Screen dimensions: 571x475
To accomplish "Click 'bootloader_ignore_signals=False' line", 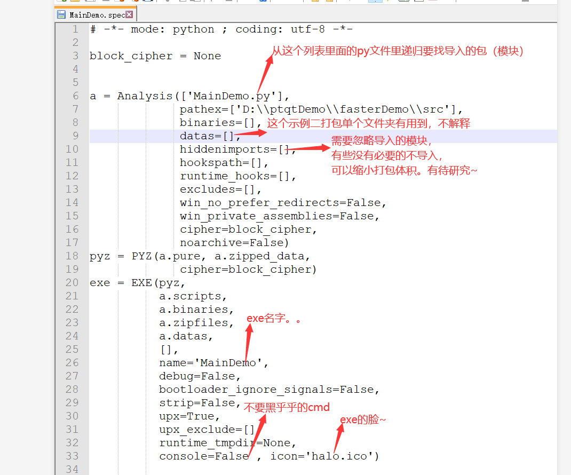I will coord(269,390).
